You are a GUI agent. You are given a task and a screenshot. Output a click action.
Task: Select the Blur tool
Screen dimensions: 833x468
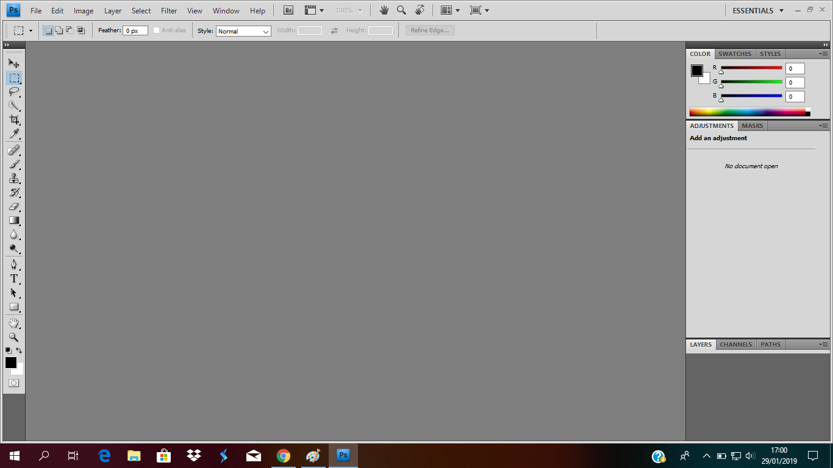[x=14, y=235]
